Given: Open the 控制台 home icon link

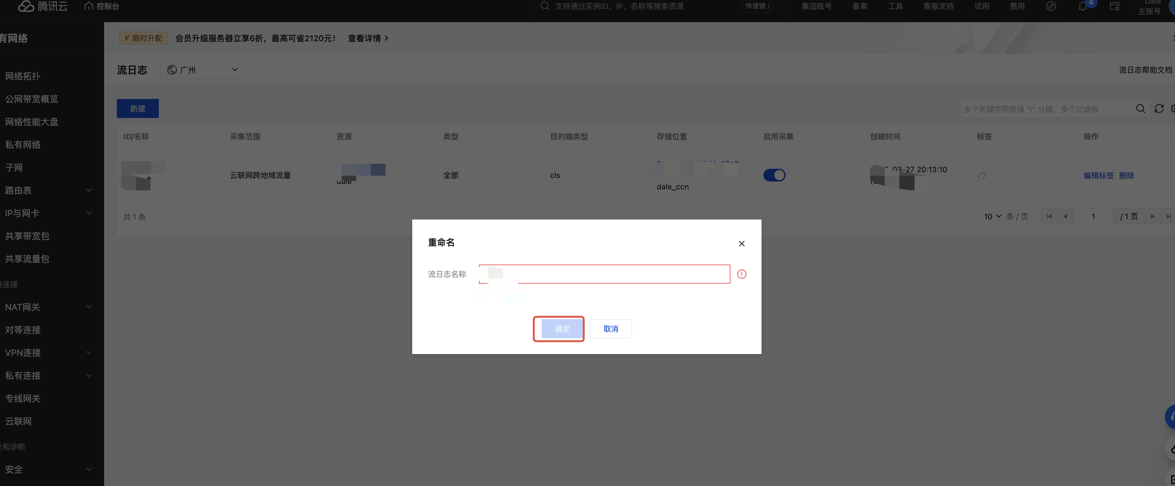Looking at the screenshot, I should tap(102, 6).
